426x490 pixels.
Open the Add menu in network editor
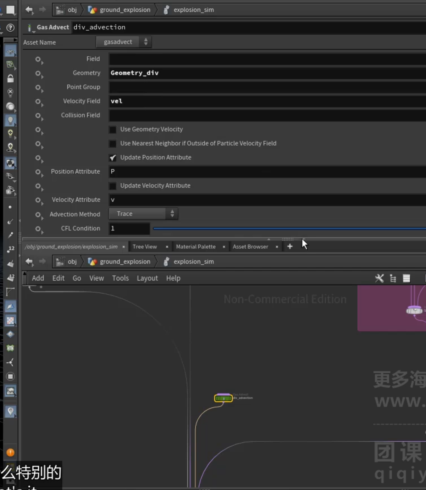[38, 278]
